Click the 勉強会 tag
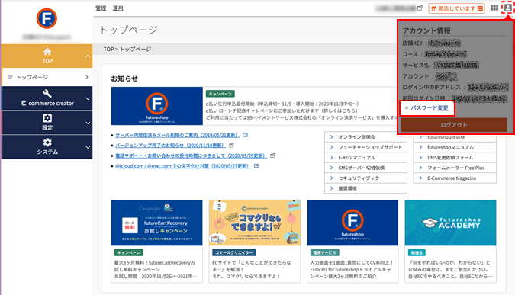Viewport: 515px width, 295px height. click(417, 252)
